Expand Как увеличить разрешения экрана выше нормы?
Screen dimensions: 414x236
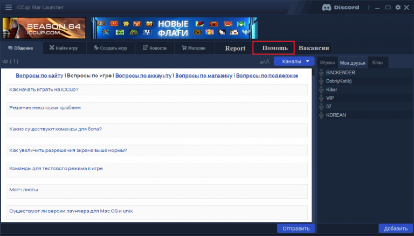(157, 150)
